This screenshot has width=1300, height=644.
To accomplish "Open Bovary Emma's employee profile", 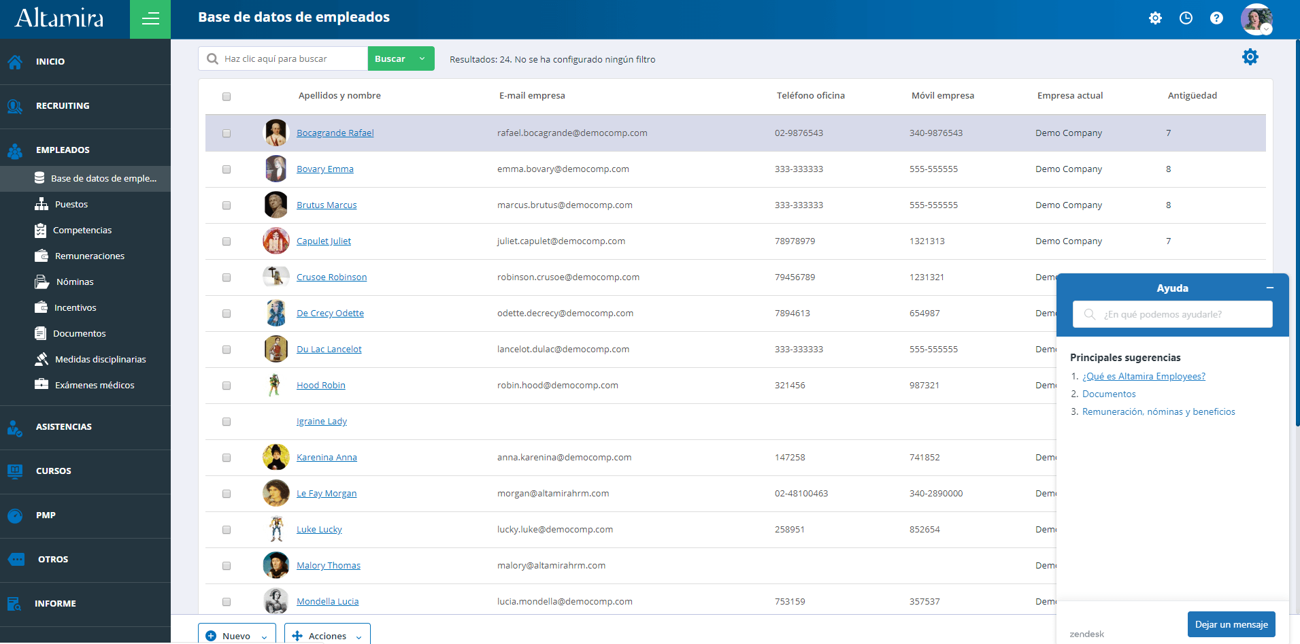I will (x=324, y=169).
